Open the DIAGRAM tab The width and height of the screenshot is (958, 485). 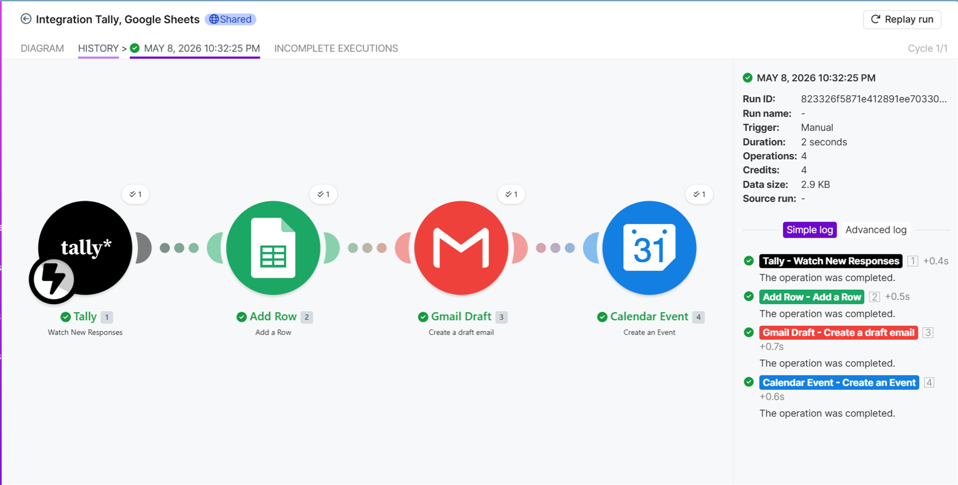click(x=42, y=48)
